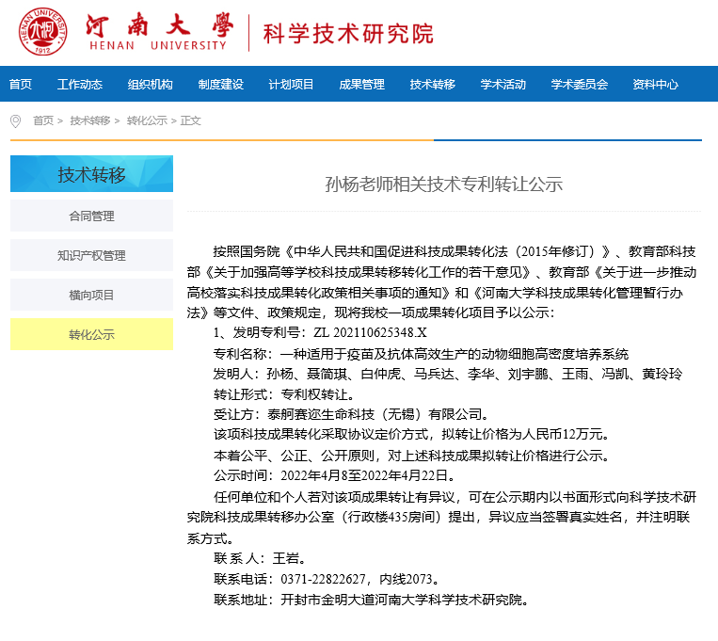Open the 学术活动 menu item
This screenshot has width=718, height=641.
click(x=503, y=85)
